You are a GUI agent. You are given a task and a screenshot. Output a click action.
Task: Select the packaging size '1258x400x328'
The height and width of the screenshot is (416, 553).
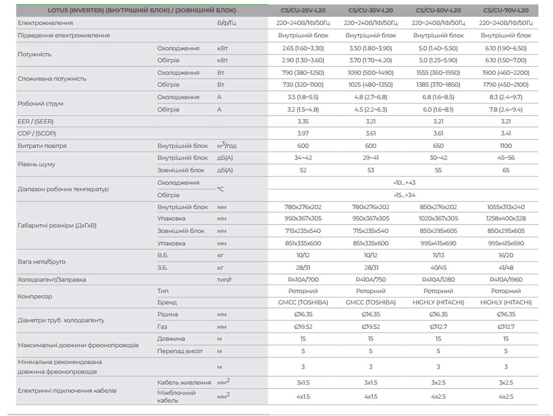(506, 219)
